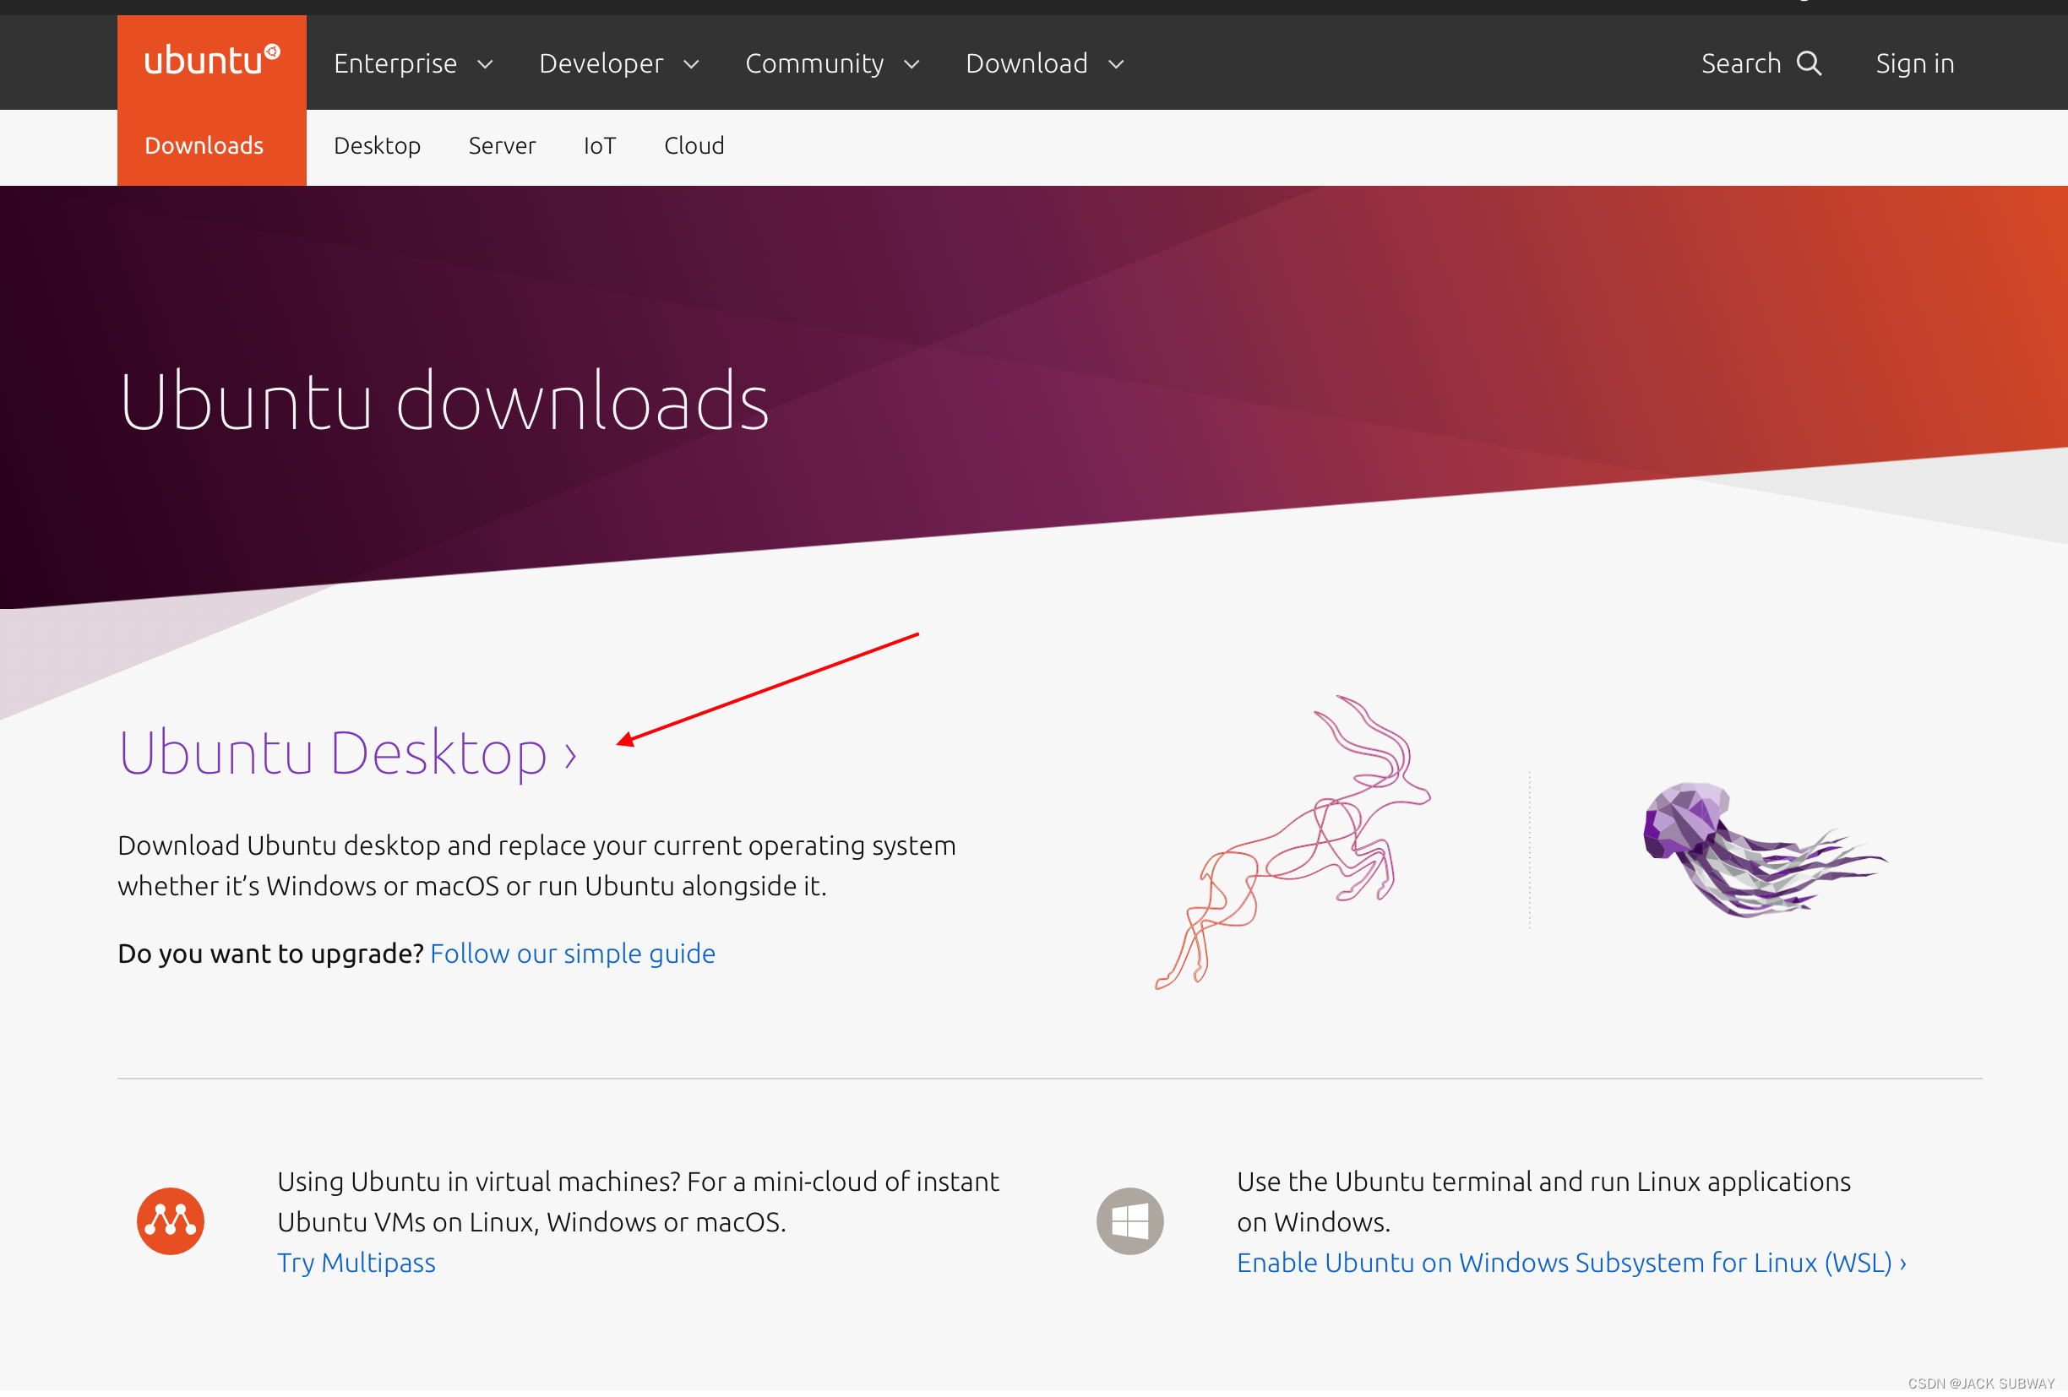Screen dimensions: 2068x1397
Task: Click the leaping antelope line drawing
Action: pos(1292,842)
